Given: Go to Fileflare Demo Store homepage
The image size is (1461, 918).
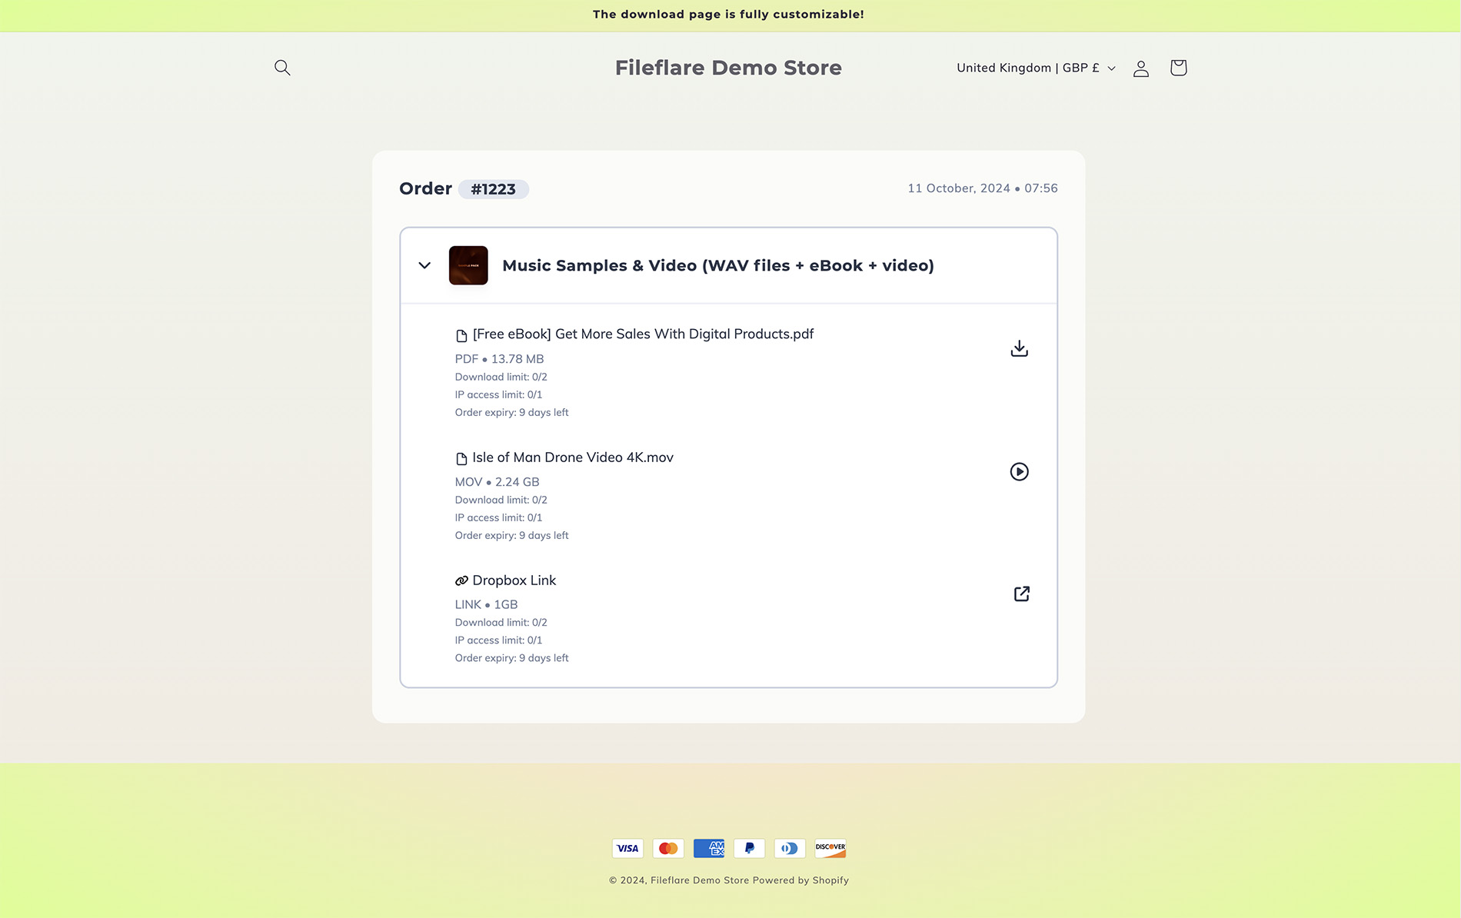Looking at the screenshot, I should tap(728, 68).
